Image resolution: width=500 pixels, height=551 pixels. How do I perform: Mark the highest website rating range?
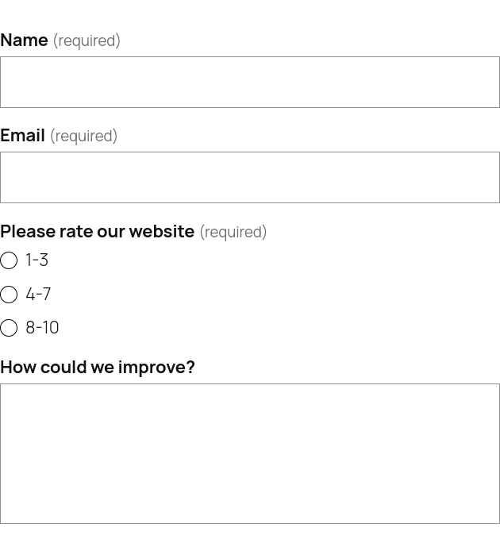pos(9,328)
